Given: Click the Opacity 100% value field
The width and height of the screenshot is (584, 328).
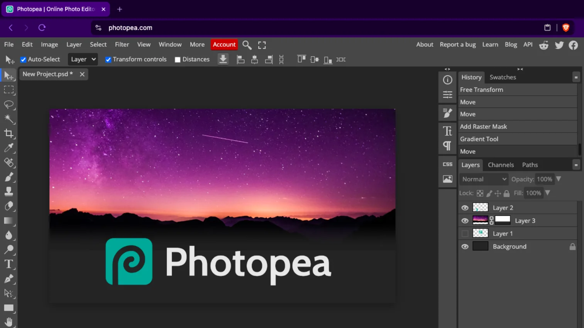Looking at the screenshot, I should (545, 179).
